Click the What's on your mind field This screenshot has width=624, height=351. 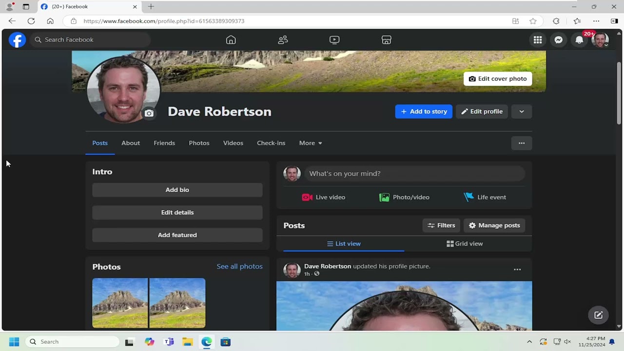[415, 174]
